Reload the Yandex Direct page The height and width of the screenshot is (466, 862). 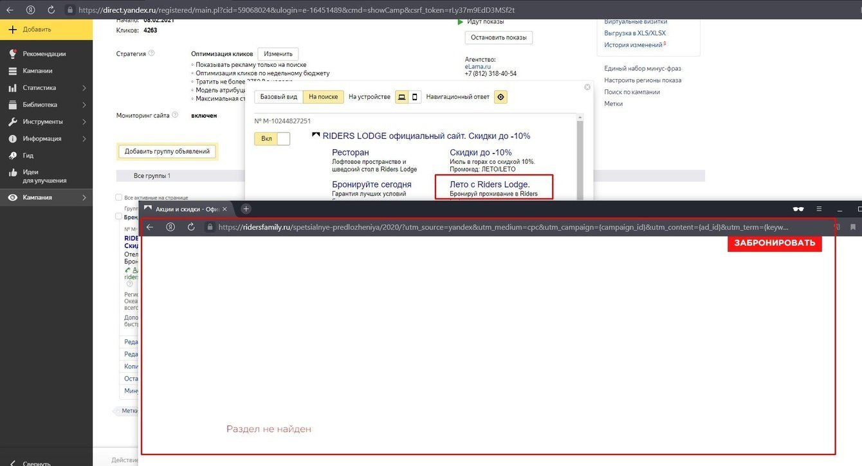tap(51, 10)
